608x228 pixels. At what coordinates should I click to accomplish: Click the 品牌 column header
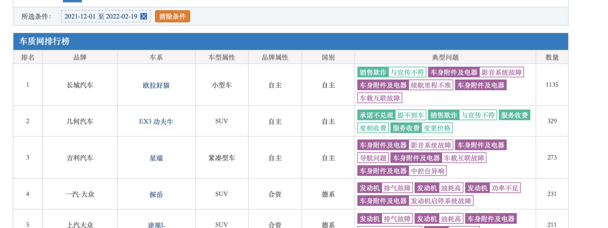[80, 57]
